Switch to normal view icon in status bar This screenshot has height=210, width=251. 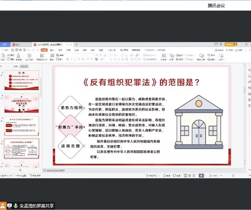coord(184,176)
